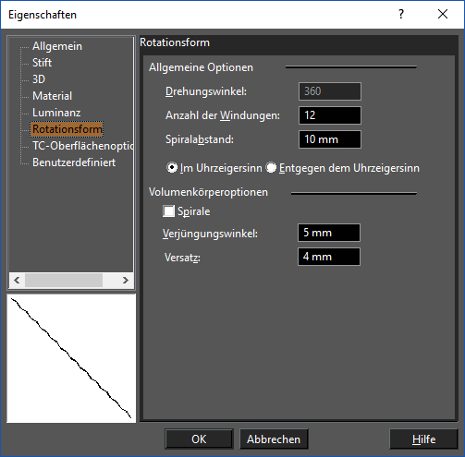Screen dimensions: 465x457
Task: Open the TC-Oberflächenoptionen tree entry
Action: tap(82, 146)
